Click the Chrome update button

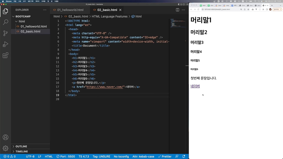[x=277, y=9]
